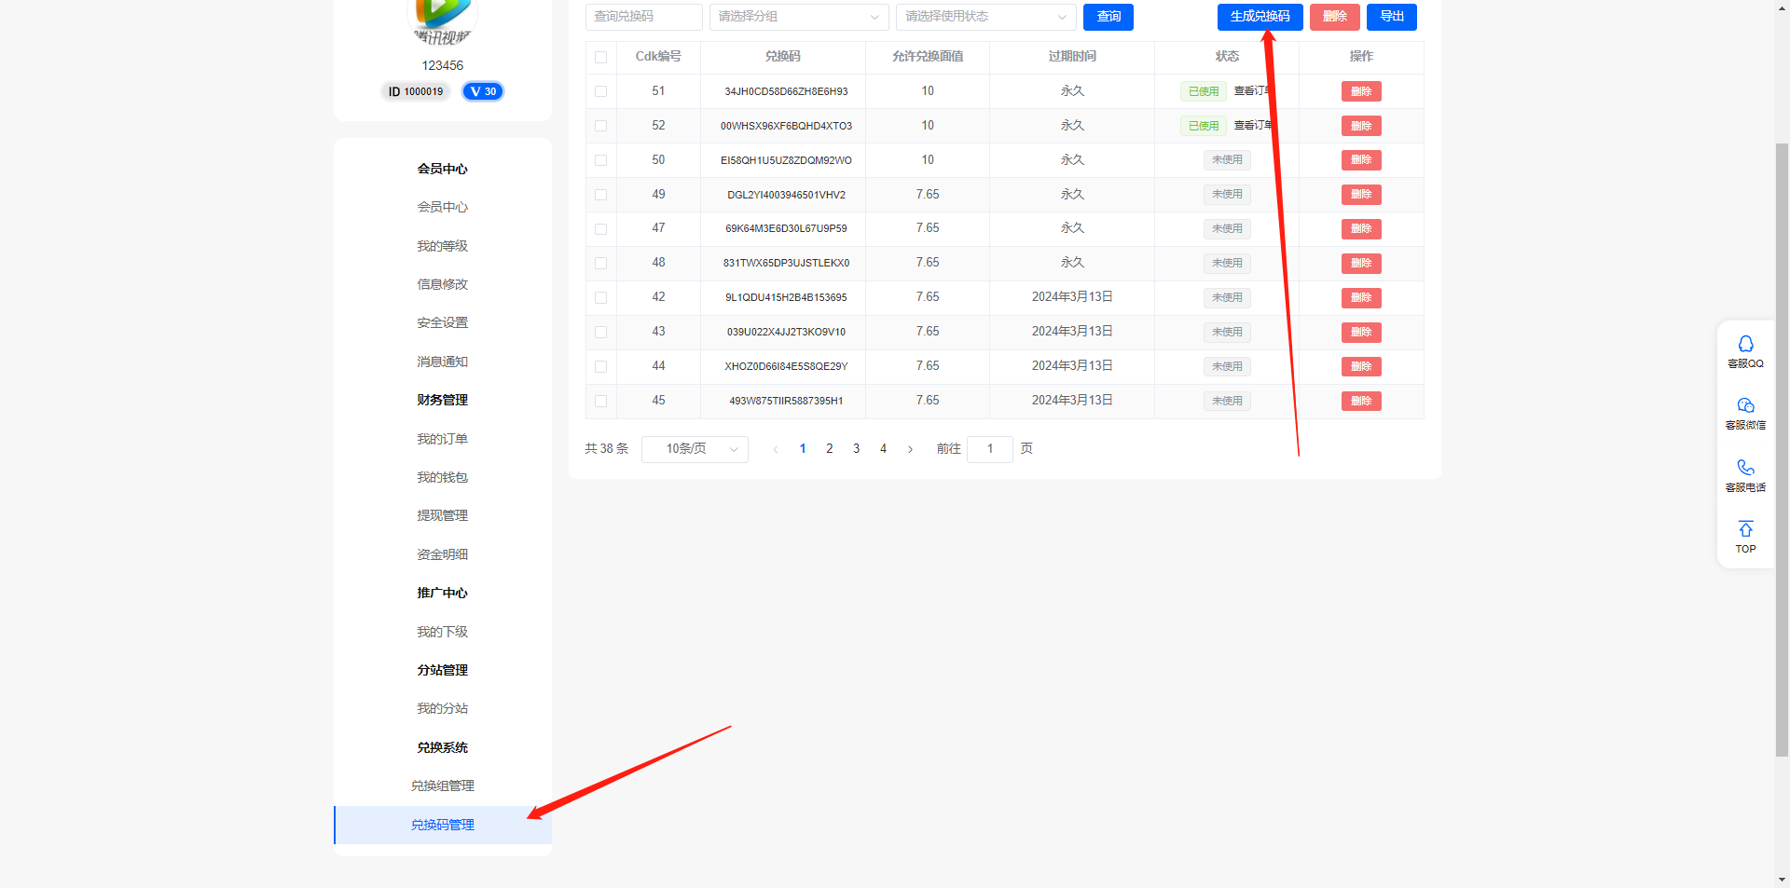This screenshot has height=888, width=1790.
Task: Click the previous page arrow in pagination
Action: click(x=775, y=449)
